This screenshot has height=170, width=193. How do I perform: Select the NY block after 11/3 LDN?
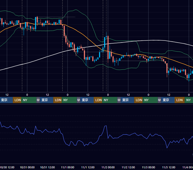pos(189,100)
